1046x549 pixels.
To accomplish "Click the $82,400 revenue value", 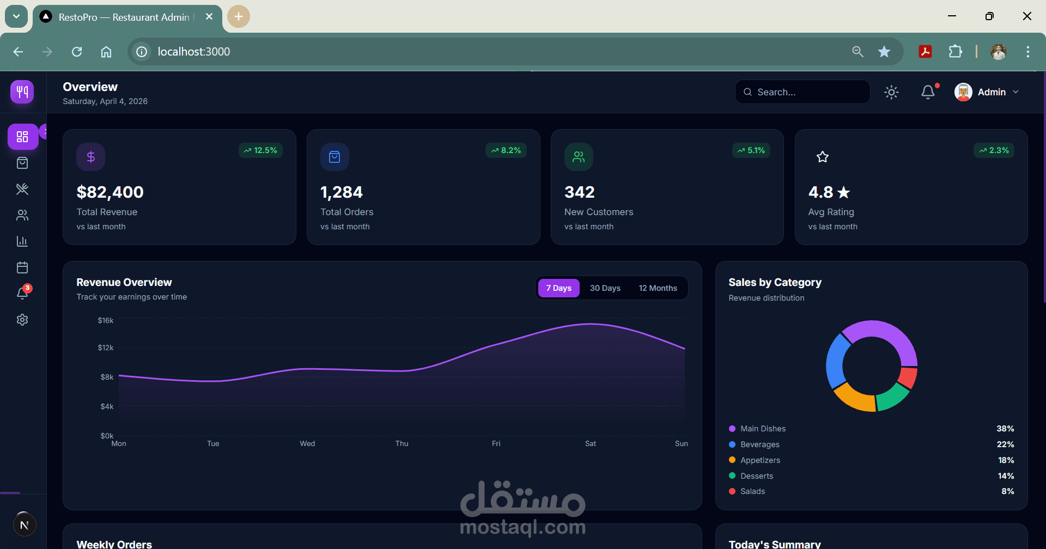I will [x=110, y=192].
